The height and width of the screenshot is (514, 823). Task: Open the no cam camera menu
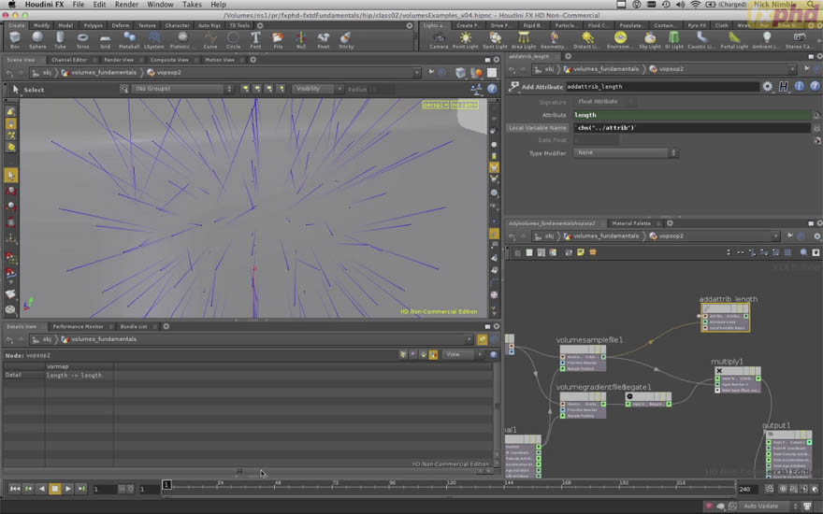coord(464,105)
